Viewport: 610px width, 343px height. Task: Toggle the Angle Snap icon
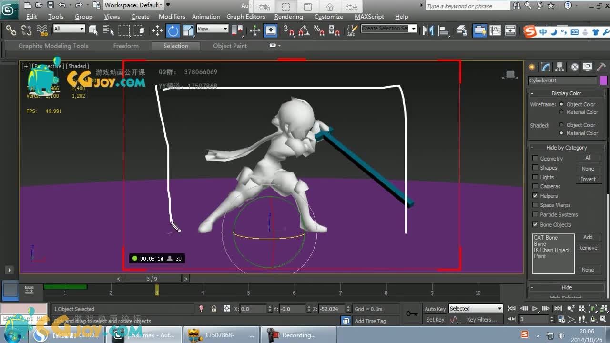pos(304,30)
